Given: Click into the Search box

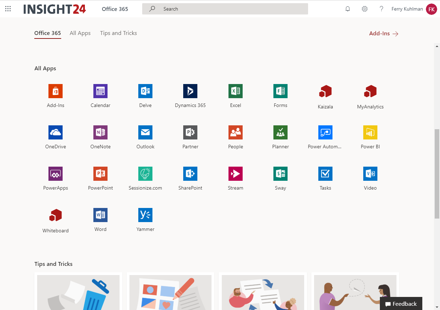Looking at the screenshot, I should (225, 9).
